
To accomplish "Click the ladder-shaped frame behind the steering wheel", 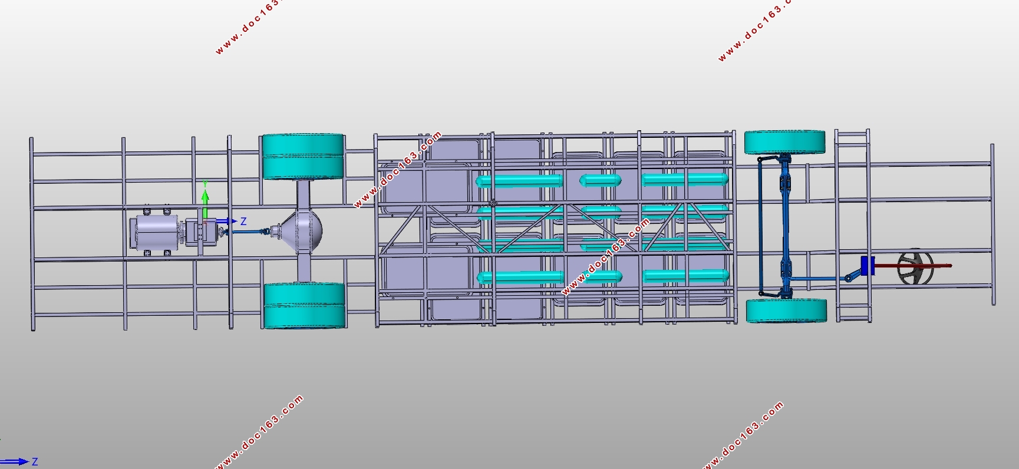I will point(852,226).
